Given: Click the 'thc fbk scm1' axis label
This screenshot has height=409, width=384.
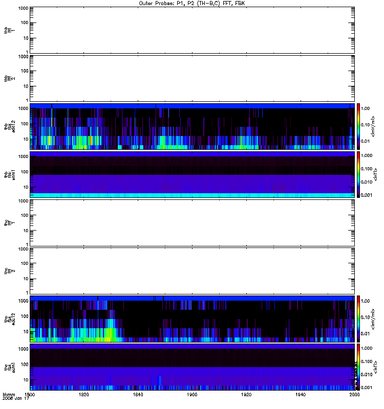Looking at the screenshot, I should (9, 367).
